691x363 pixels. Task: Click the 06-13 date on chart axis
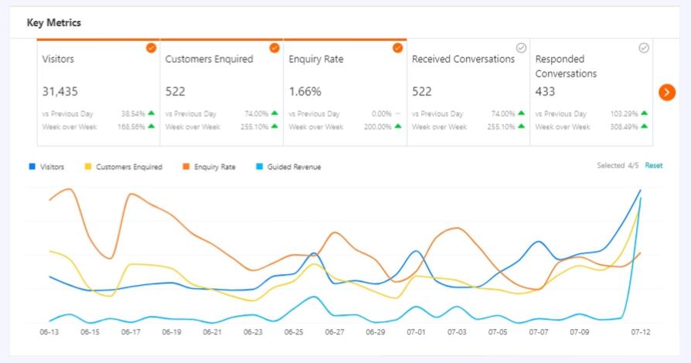click(49, 332)
